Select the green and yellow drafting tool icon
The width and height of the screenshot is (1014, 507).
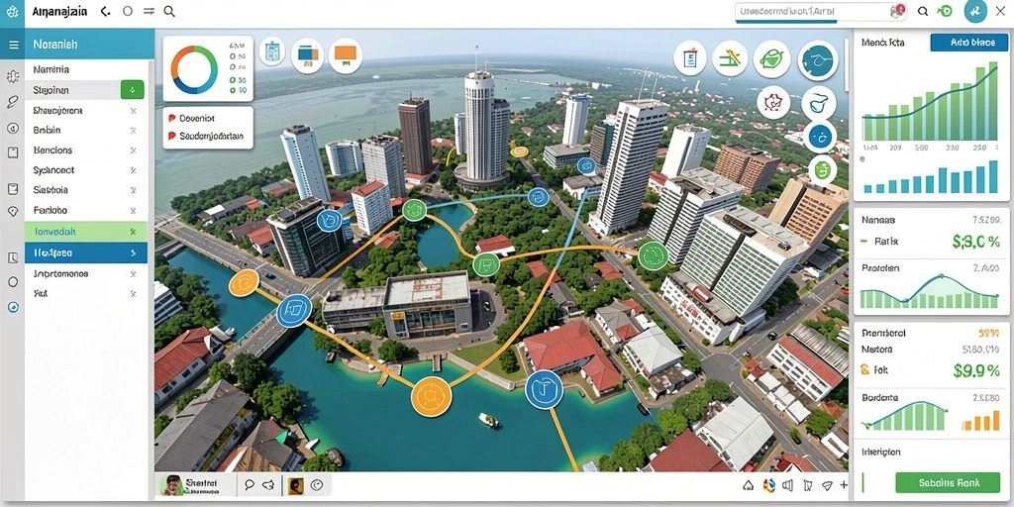[x=730, y=58]
